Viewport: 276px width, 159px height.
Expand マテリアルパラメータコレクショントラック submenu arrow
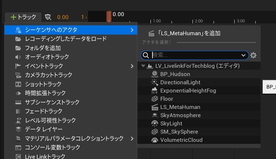click(x=132, y=138)
